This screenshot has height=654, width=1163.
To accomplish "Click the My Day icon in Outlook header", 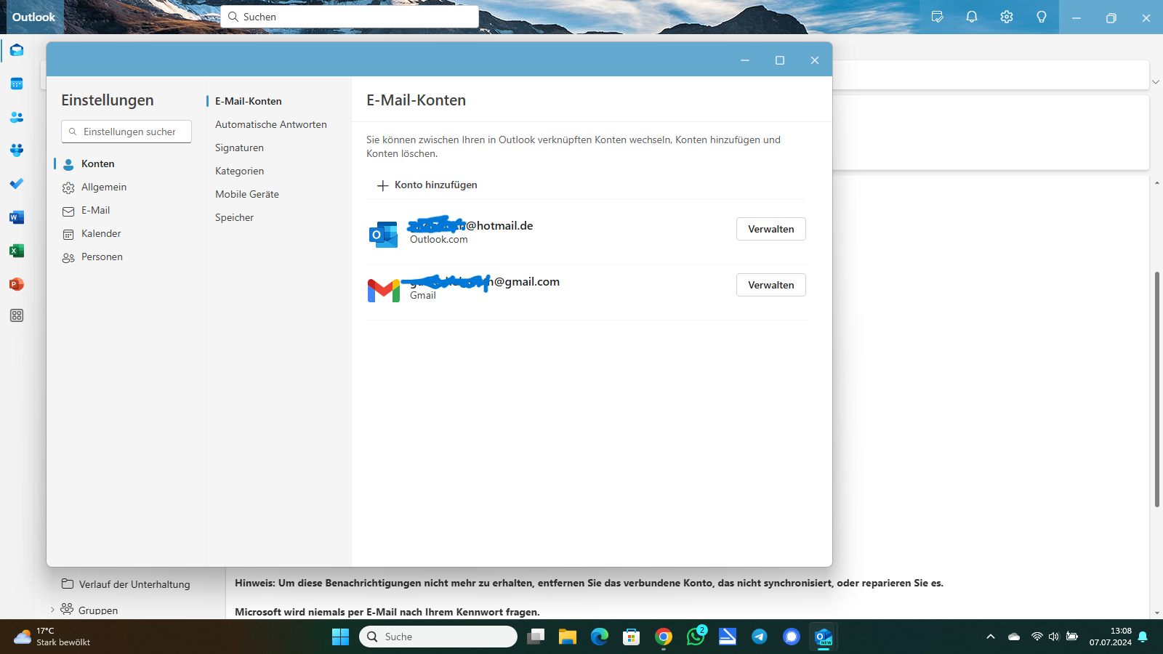I will tap(937, 17).
